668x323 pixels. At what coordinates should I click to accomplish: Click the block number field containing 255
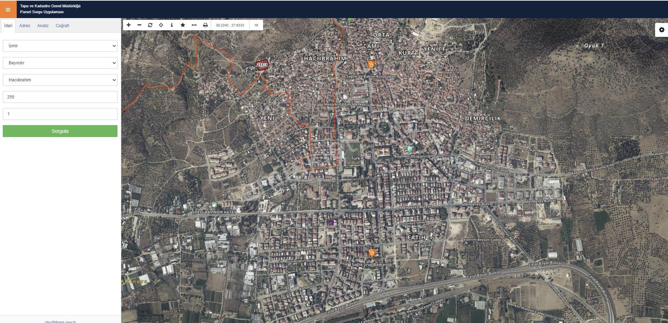pos(60,97)
